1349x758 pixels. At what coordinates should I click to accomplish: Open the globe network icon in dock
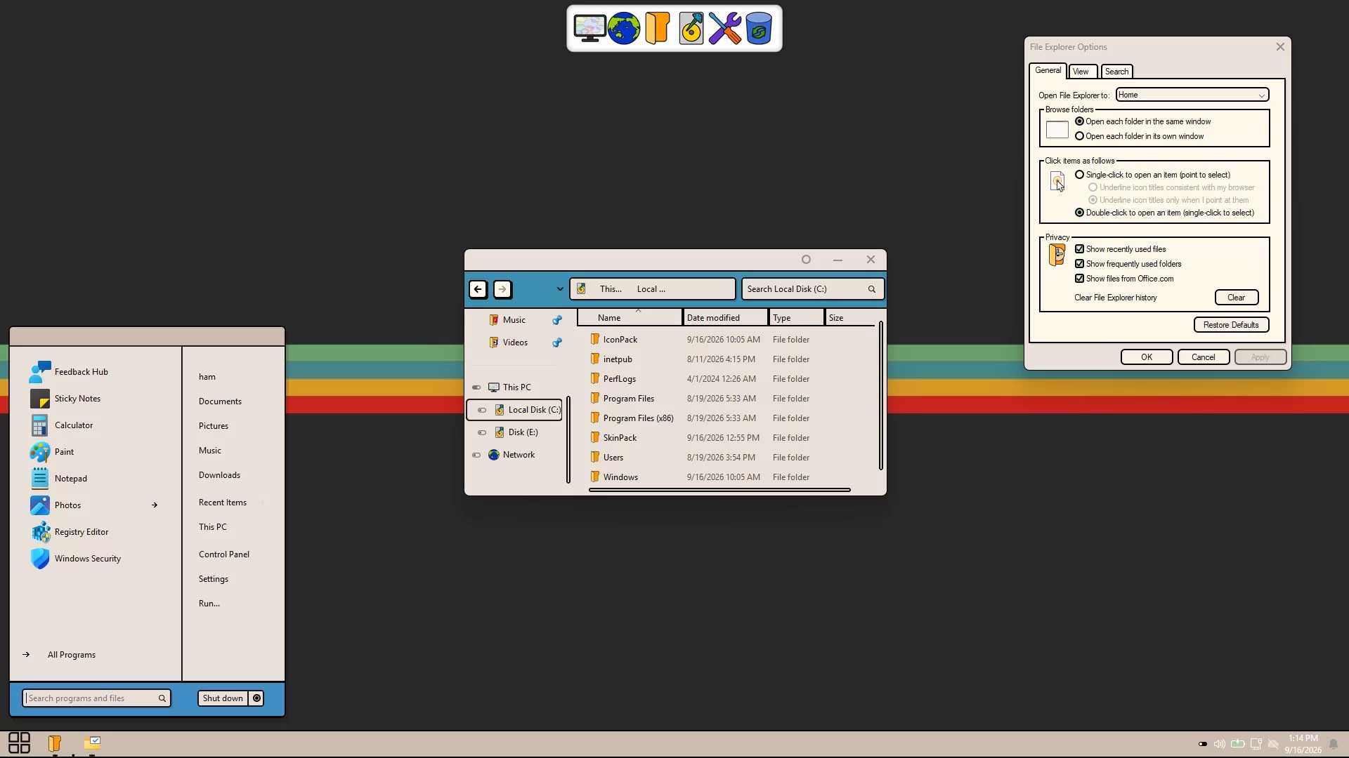pos(624,29)
